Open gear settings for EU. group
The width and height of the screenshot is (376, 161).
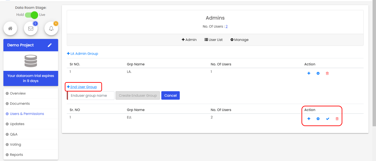tap(318, 119)
